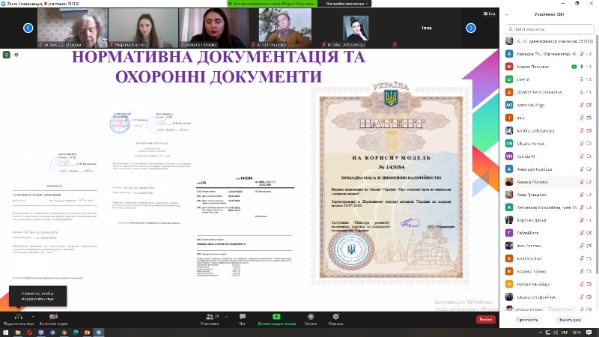599x337 pixels.
Task: Open audio options arrow beside connect audio
Action: (x=33, y=317)
